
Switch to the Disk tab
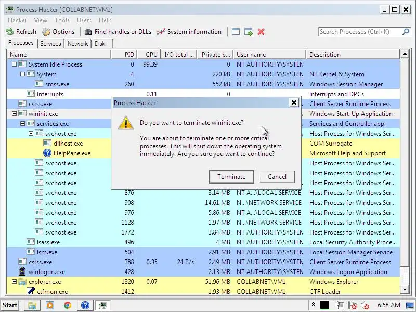[x=100, y=44]
